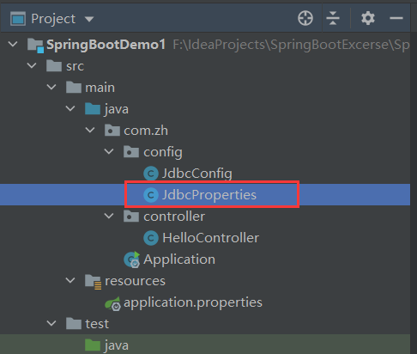Screen dimensions: 417x354
Task: Collapse the config package chevron
Action: click(x=109, y=151)
